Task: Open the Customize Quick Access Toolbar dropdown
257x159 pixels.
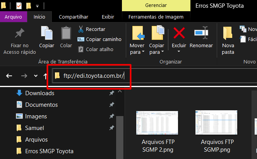Action: [38, 6]
